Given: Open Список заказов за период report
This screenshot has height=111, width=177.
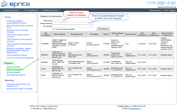Looking at the screenshot, I should (17, 55).
